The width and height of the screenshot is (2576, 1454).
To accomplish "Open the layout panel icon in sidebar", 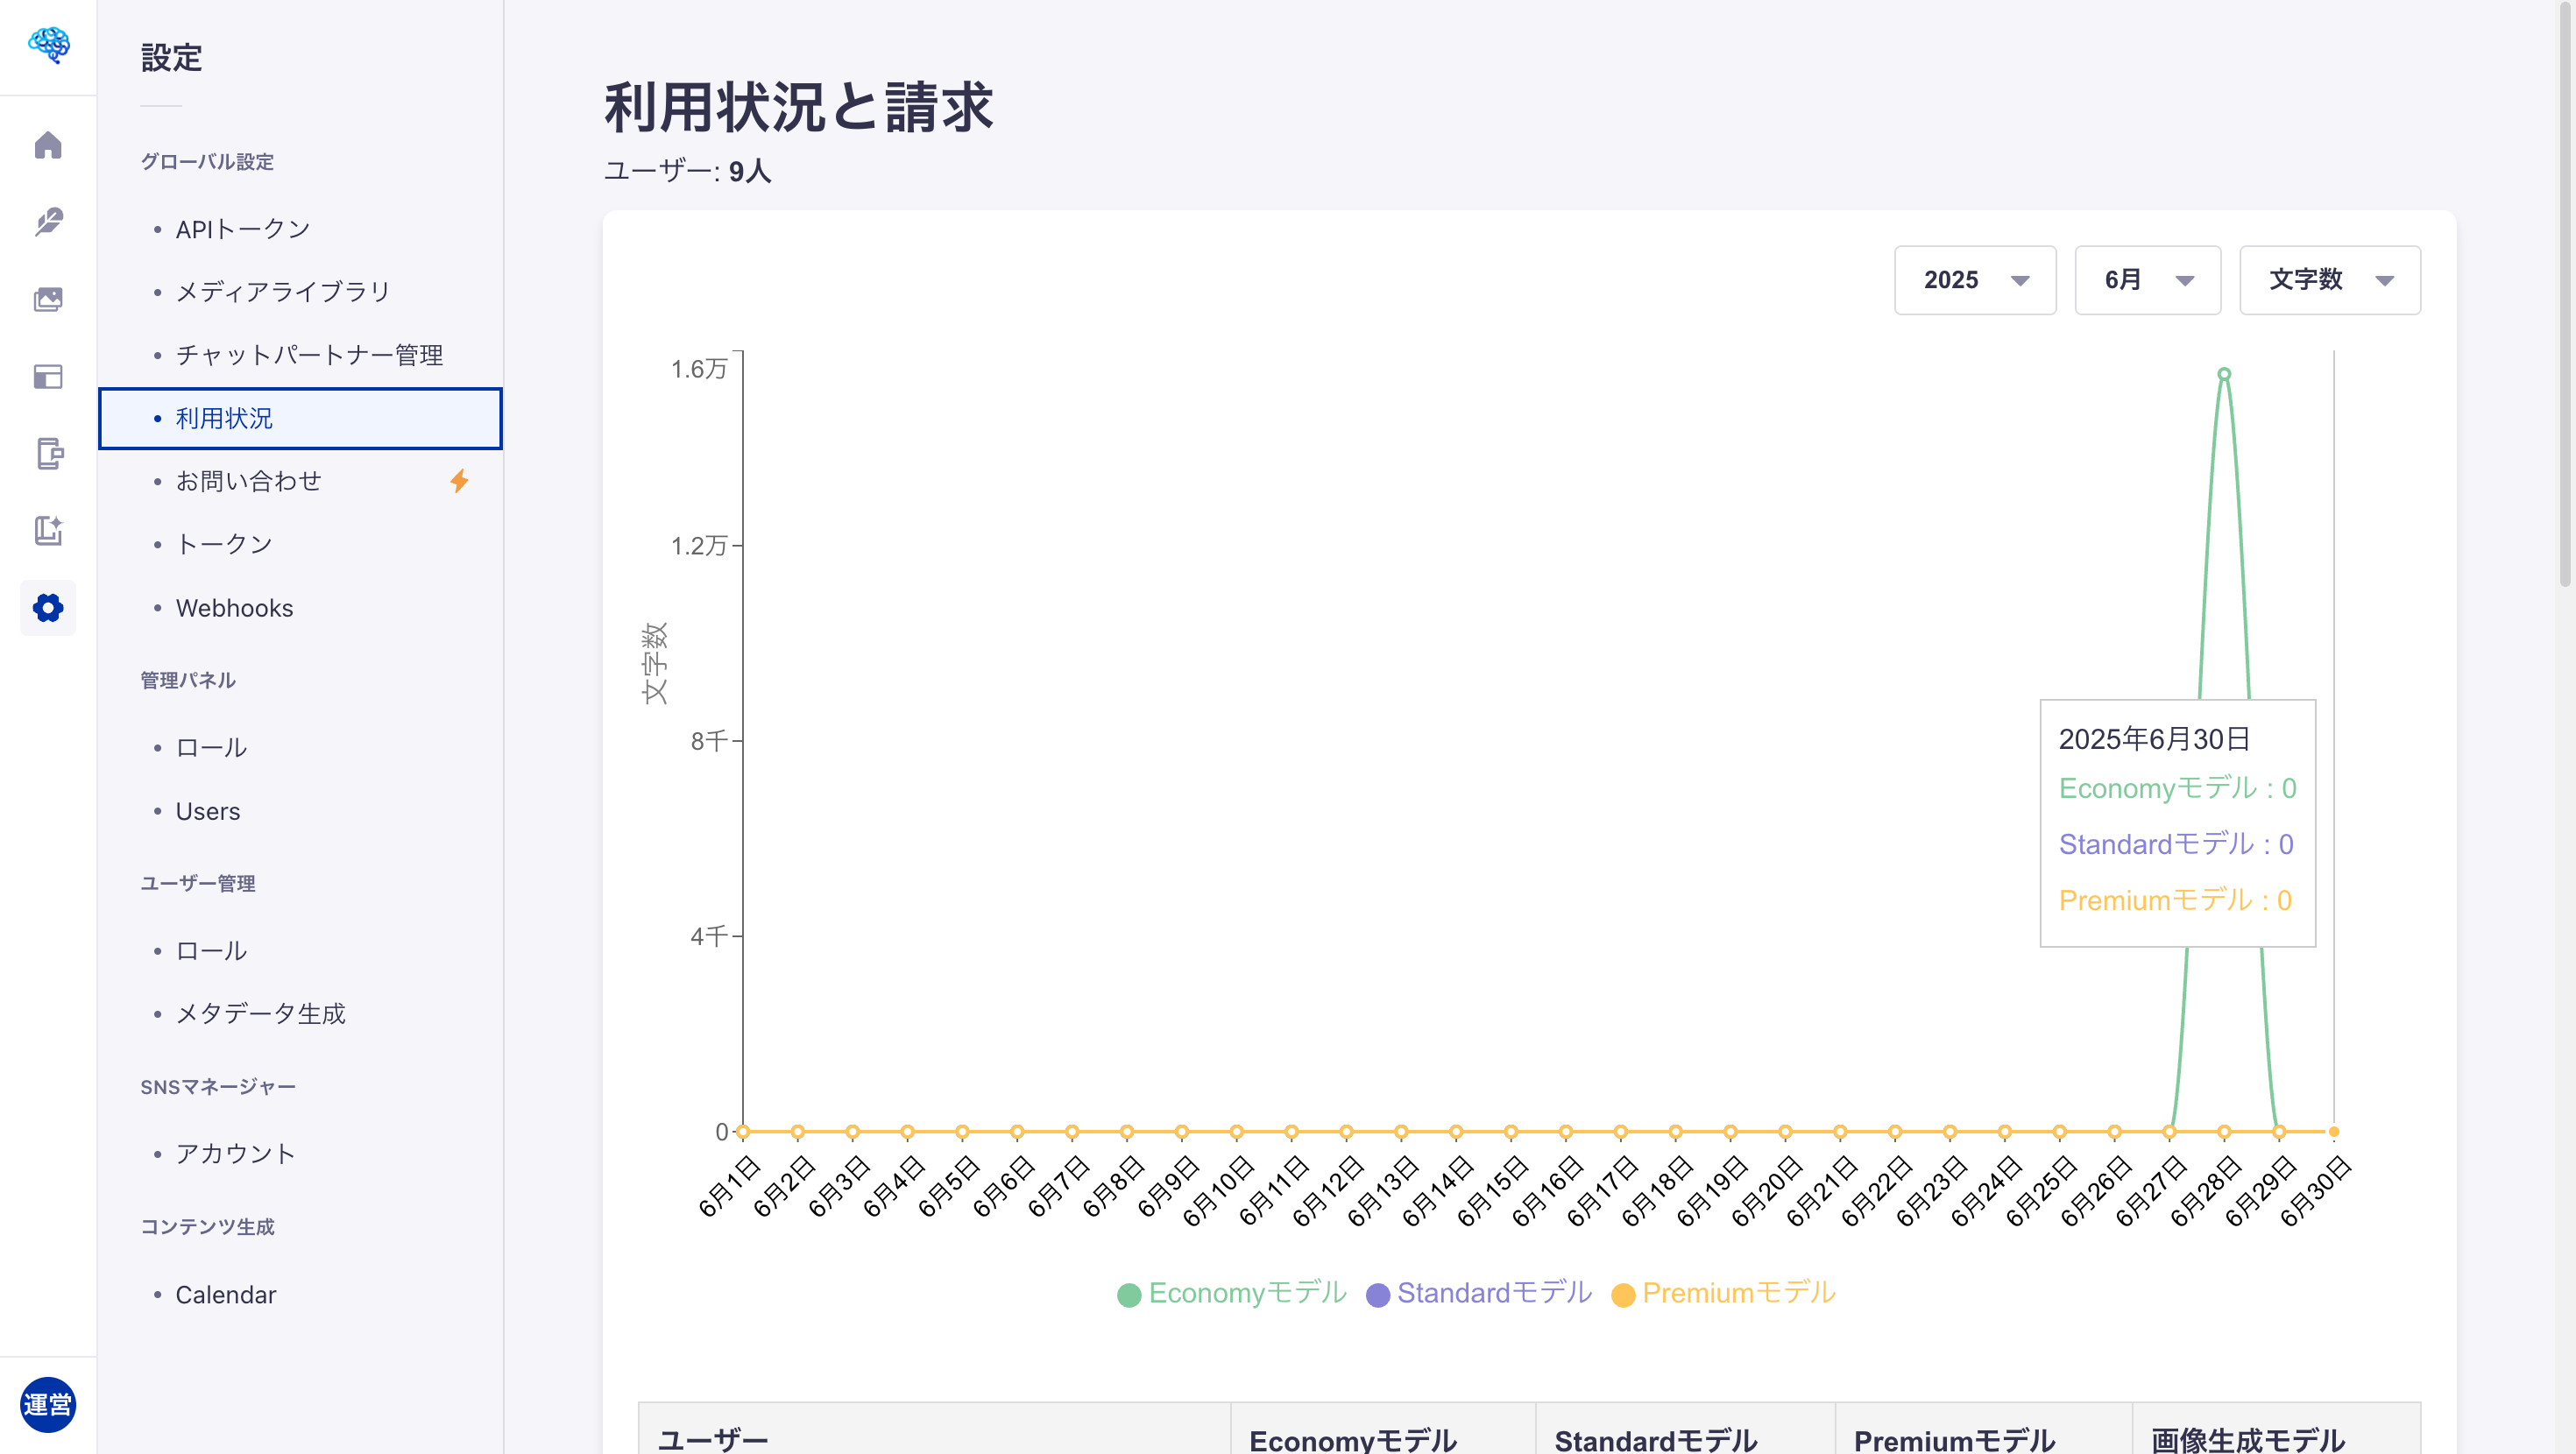I will pos(48,377).
